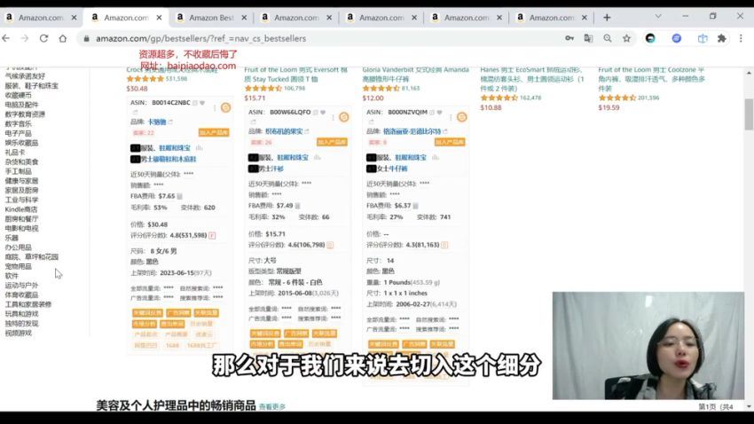This screenshot has height=424, width=754.
Task: Click the 201,596 review count link
Action: [649, 98]
